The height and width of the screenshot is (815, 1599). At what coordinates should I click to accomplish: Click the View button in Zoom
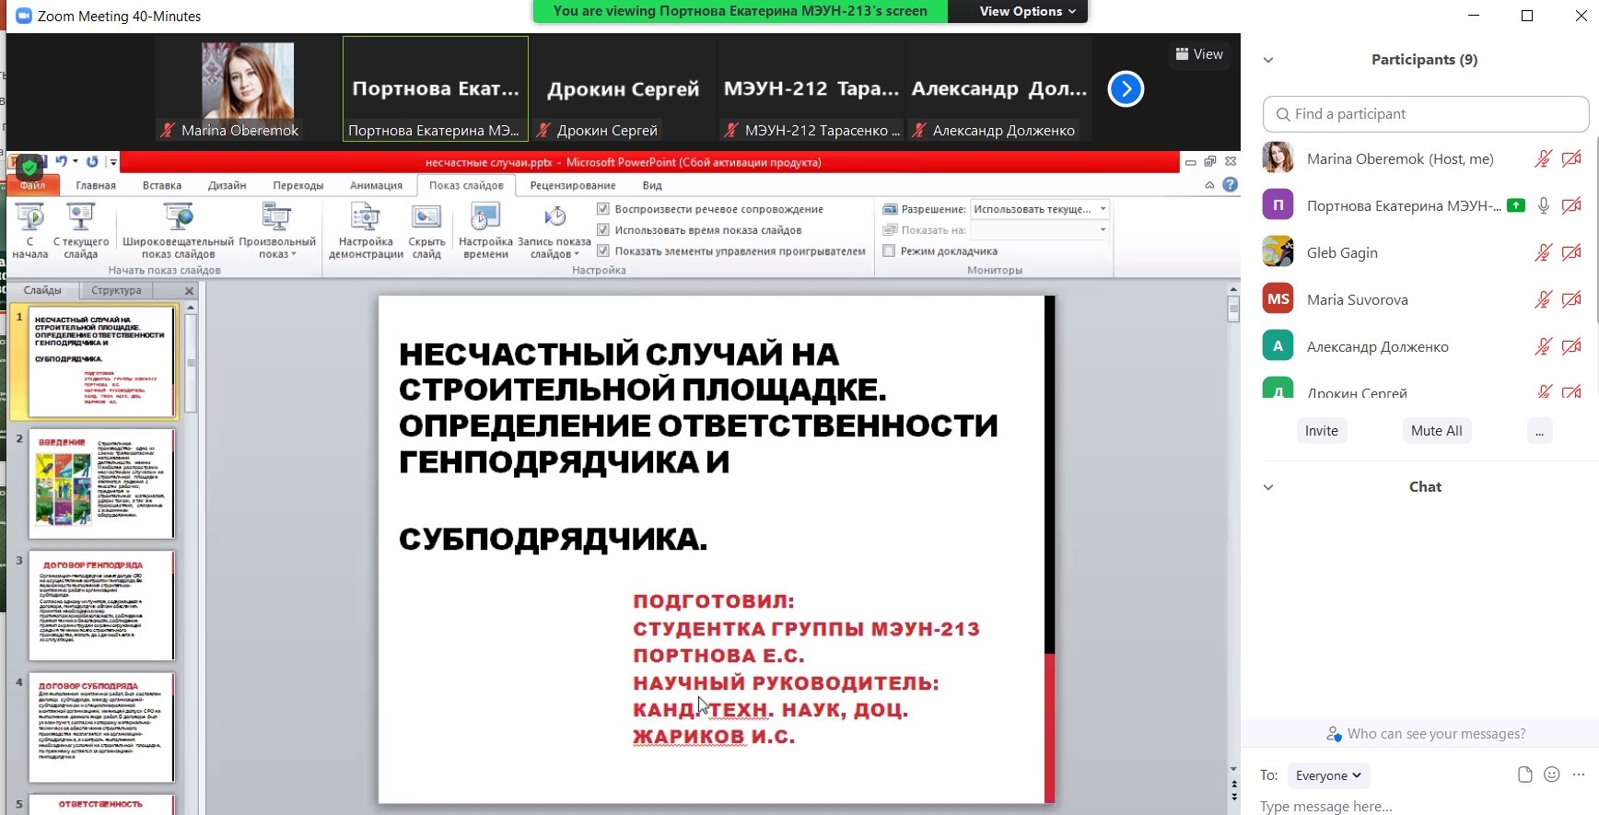tap(1199, 54)
